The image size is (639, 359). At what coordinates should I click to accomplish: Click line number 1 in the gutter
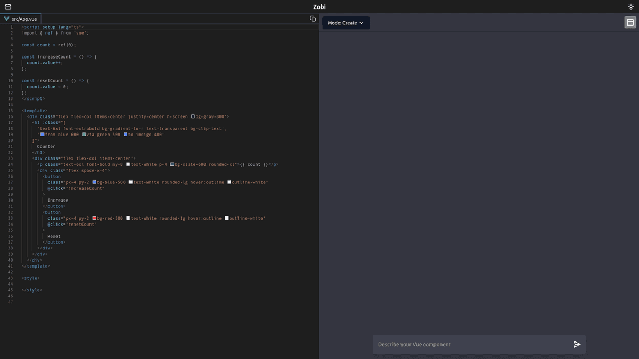(12, 27)
